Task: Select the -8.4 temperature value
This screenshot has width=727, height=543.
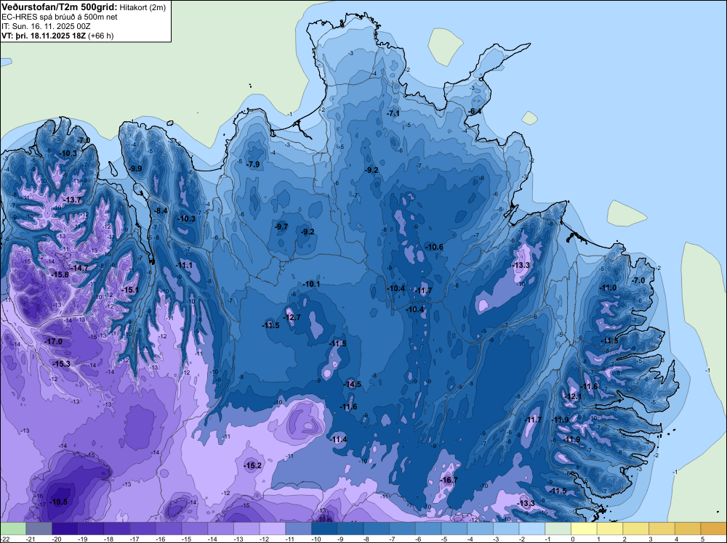Action: (161, 211)
